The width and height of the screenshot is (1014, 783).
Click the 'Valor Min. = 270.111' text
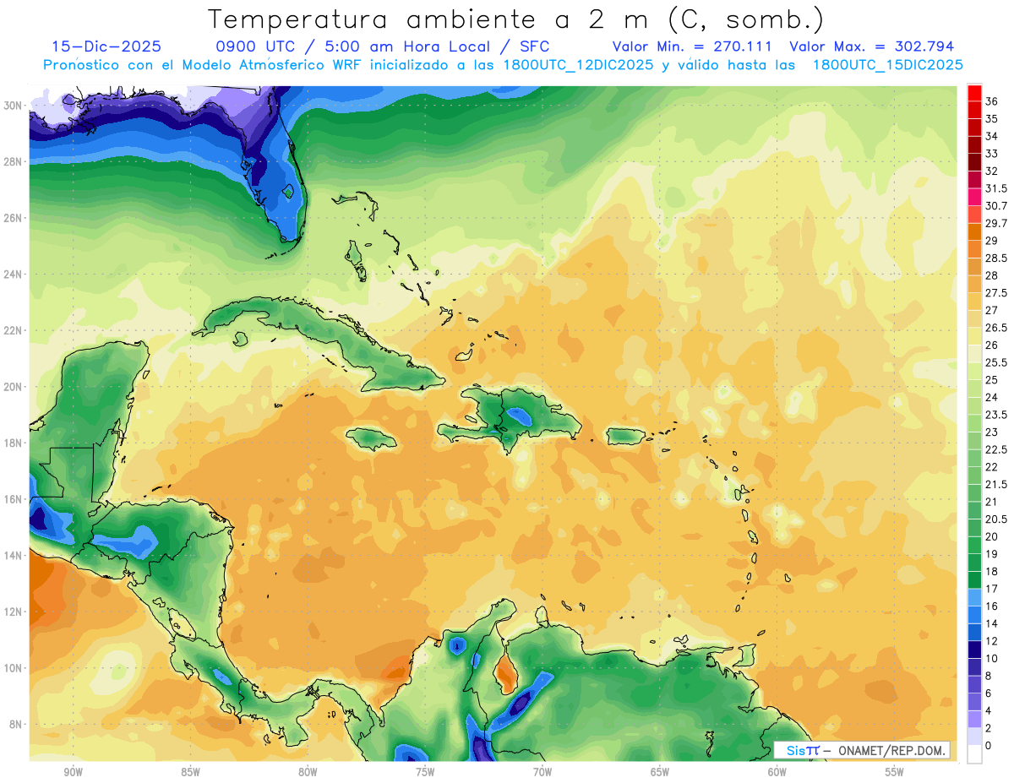[x=694, y=46]
